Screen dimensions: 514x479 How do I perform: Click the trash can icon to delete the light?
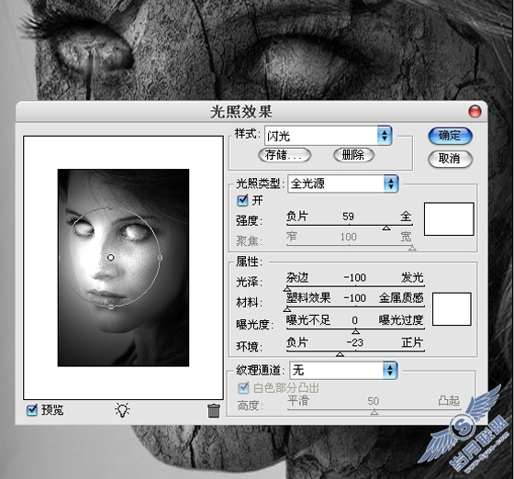tap(214, 410)
